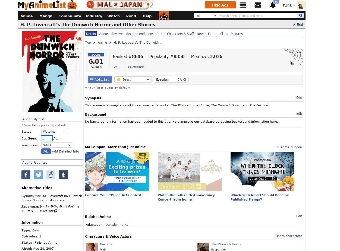
Task: Switch to the Videos tab
Action: [x=103, y=34]
